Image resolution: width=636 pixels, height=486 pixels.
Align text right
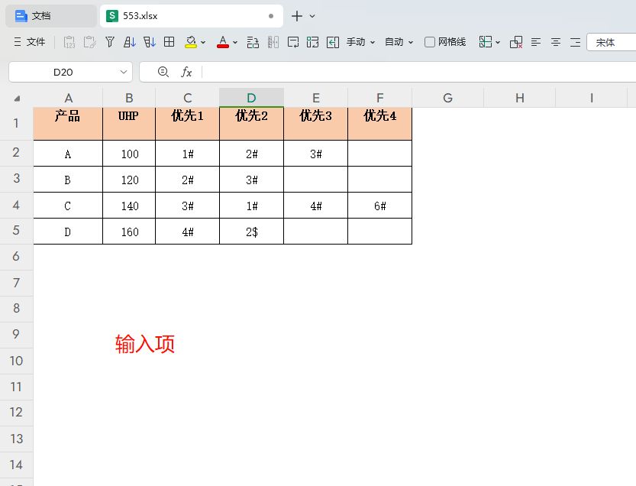click(575, 42)
